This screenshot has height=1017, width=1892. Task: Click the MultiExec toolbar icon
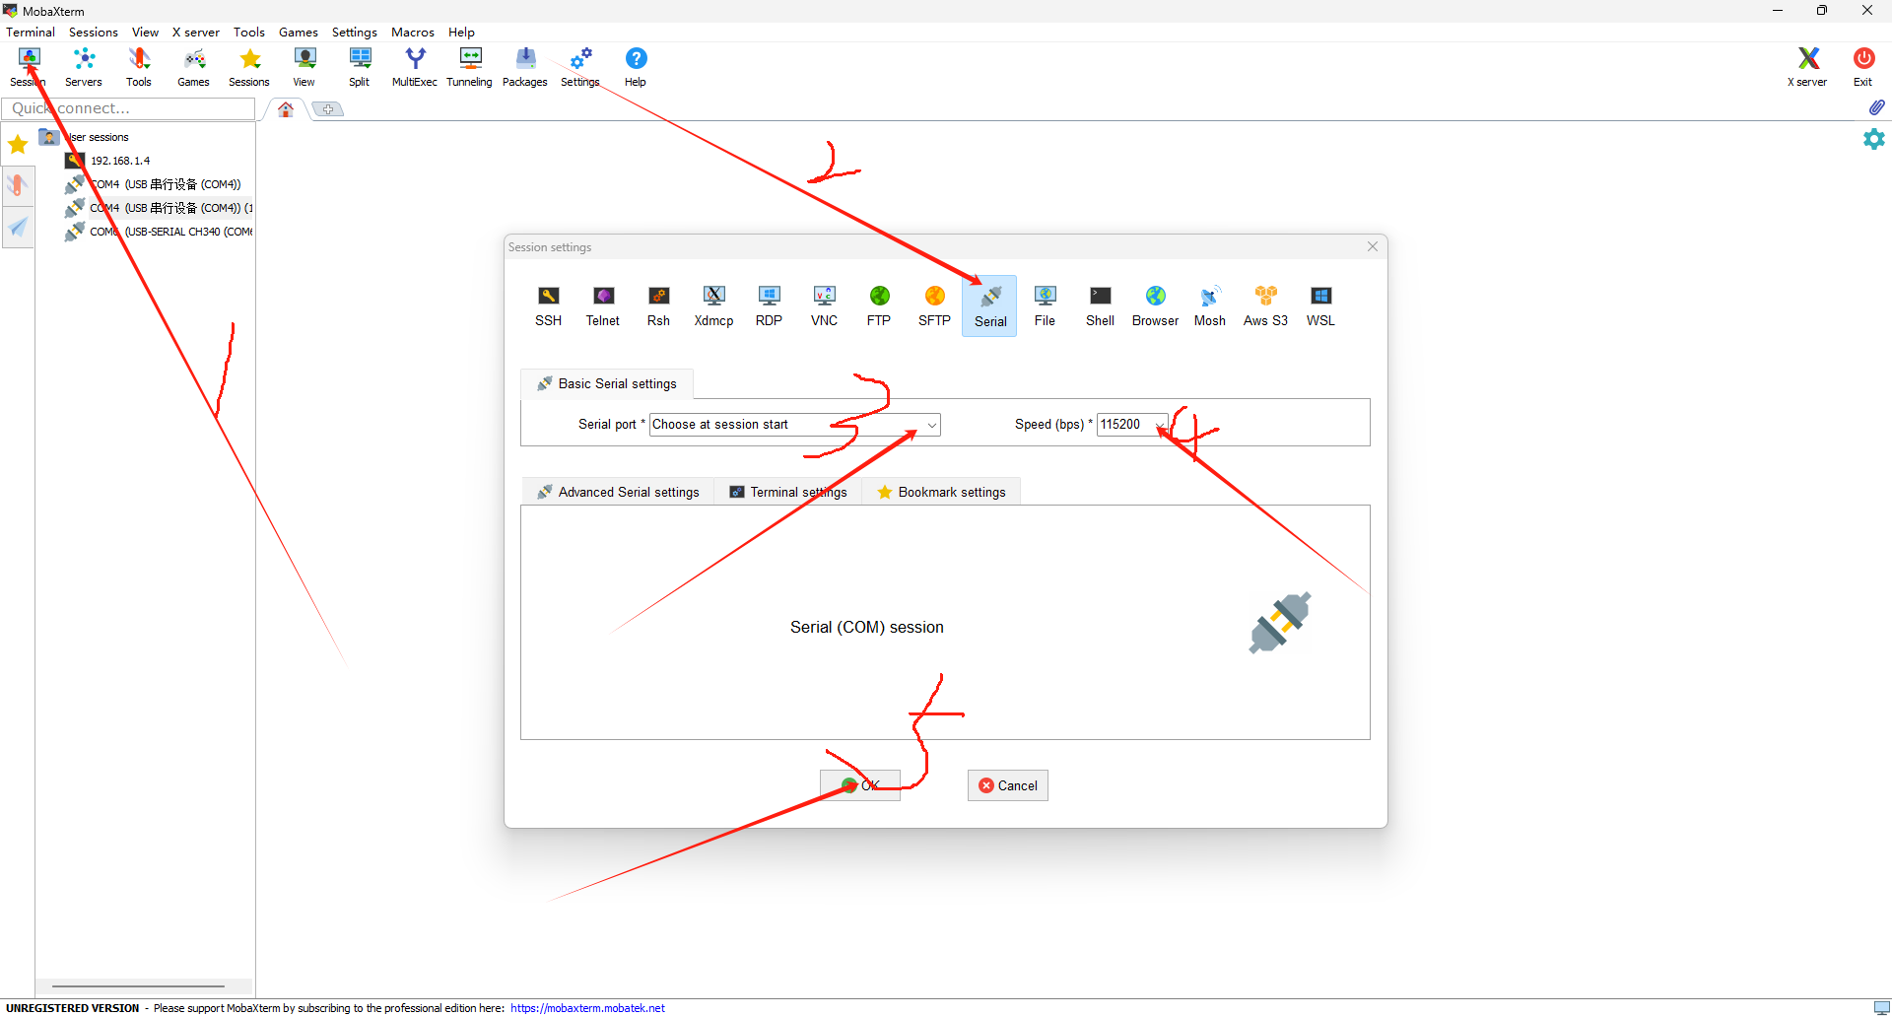[x=414, y=67]
